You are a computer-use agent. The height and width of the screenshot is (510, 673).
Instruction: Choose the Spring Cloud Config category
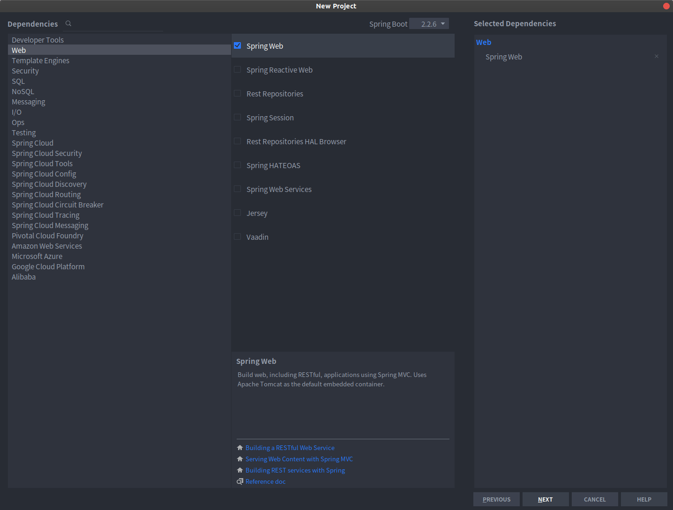point(44,174)
